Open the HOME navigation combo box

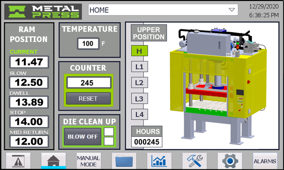point(163,10)
